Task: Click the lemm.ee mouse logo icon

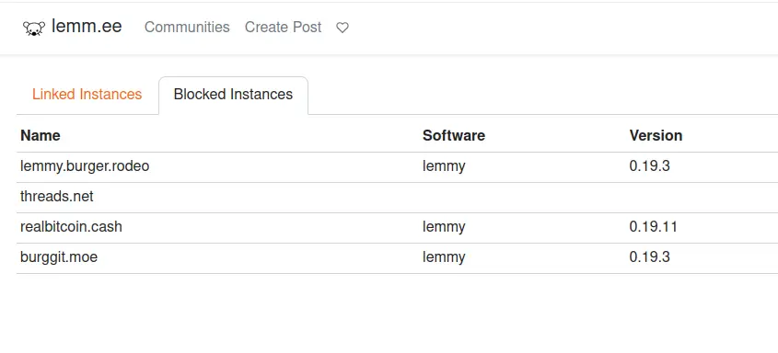Action: (34, 28)
